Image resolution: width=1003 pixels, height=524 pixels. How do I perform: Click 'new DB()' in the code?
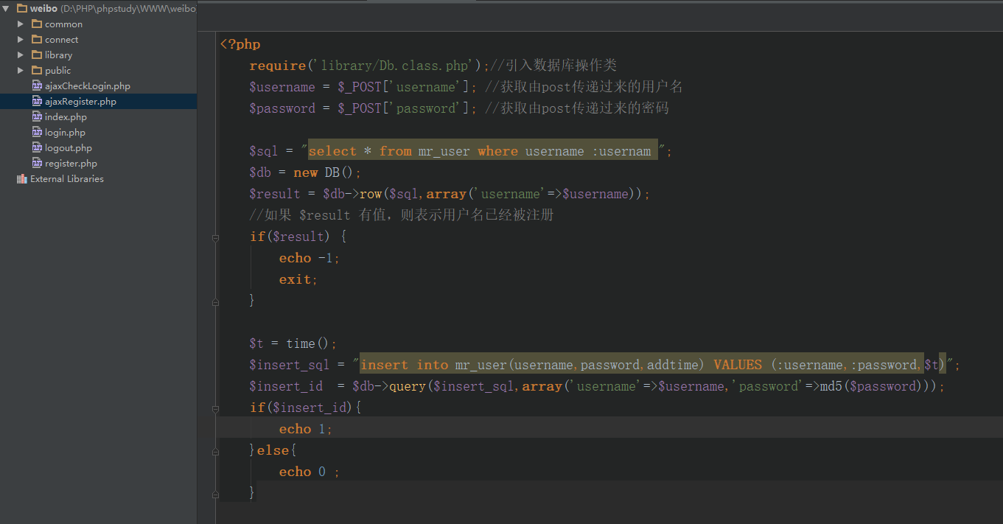pos(324,172)
